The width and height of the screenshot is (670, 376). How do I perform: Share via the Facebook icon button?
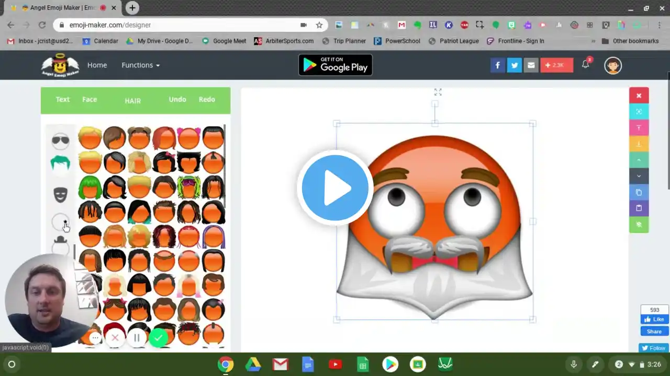pyautogui.click(x=498, y=65)
